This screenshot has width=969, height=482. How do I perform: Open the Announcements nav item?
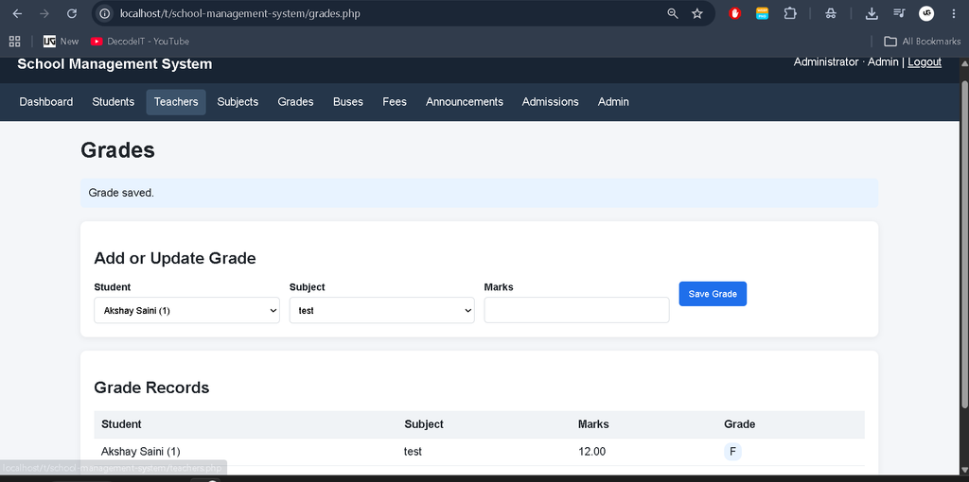[464, 102]
